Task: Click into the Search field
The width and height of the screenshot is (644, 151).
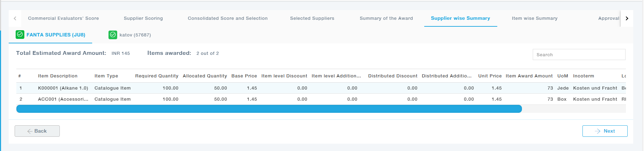Action: [579, 54]
